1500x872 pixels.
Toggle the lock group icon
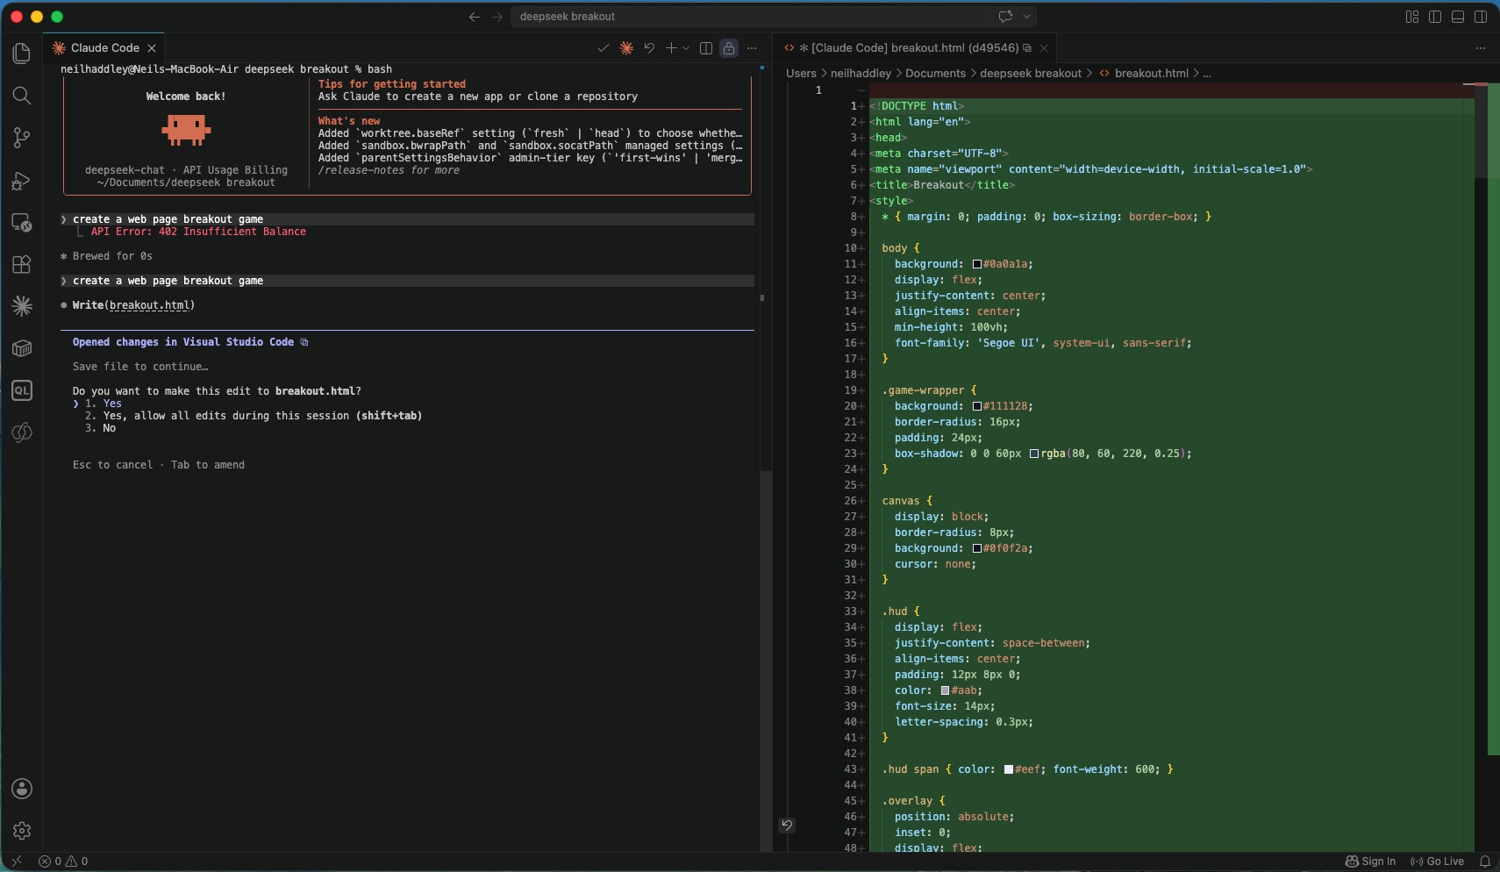tap(729, 48)
